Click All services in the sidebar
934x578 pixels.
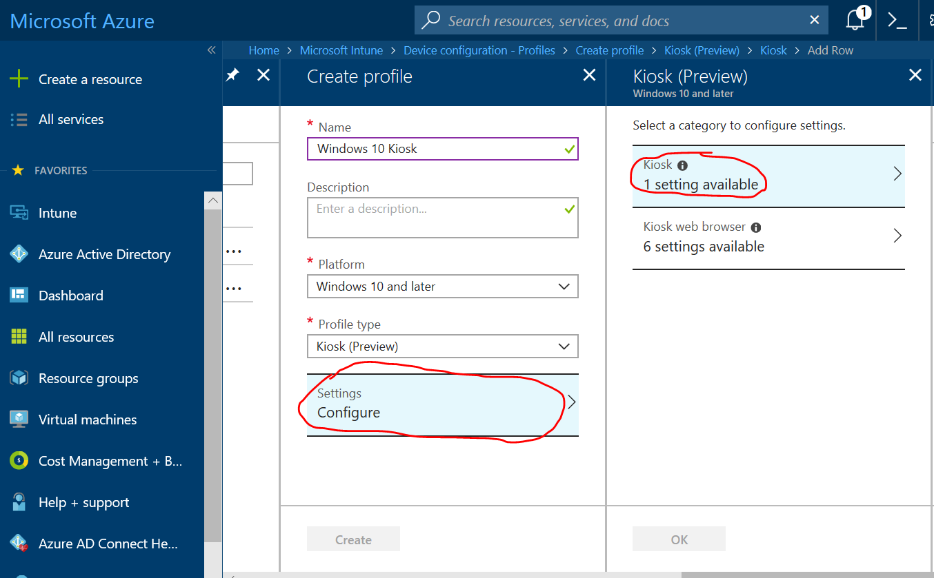(72, 118)
